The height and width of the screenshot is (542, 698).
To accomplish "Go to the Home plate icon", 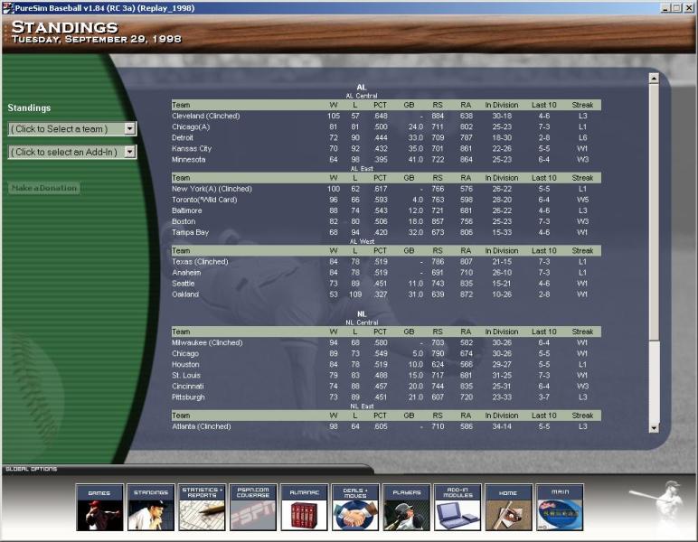I will pyautogui.click(x=508, y=508).
